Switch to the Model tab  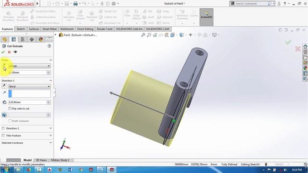[27, 160]
